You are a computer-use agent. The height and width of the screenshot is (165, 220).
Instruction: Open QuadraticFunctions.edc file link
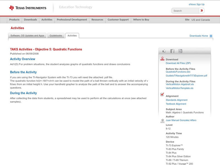(x=178, y=72)
